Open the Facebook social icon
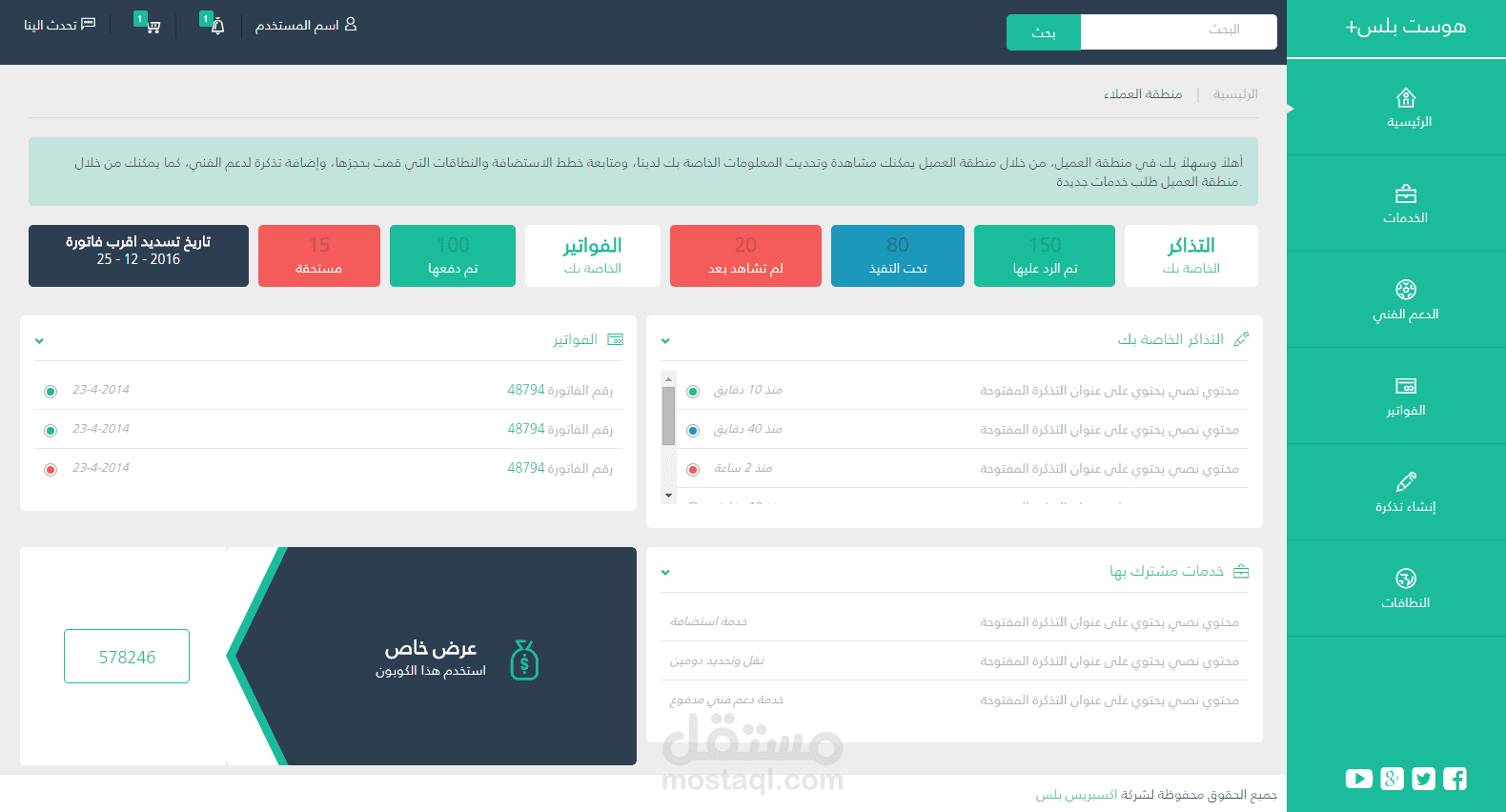This screenshot has width=1506, height=812. click(x=1455, y=779)
